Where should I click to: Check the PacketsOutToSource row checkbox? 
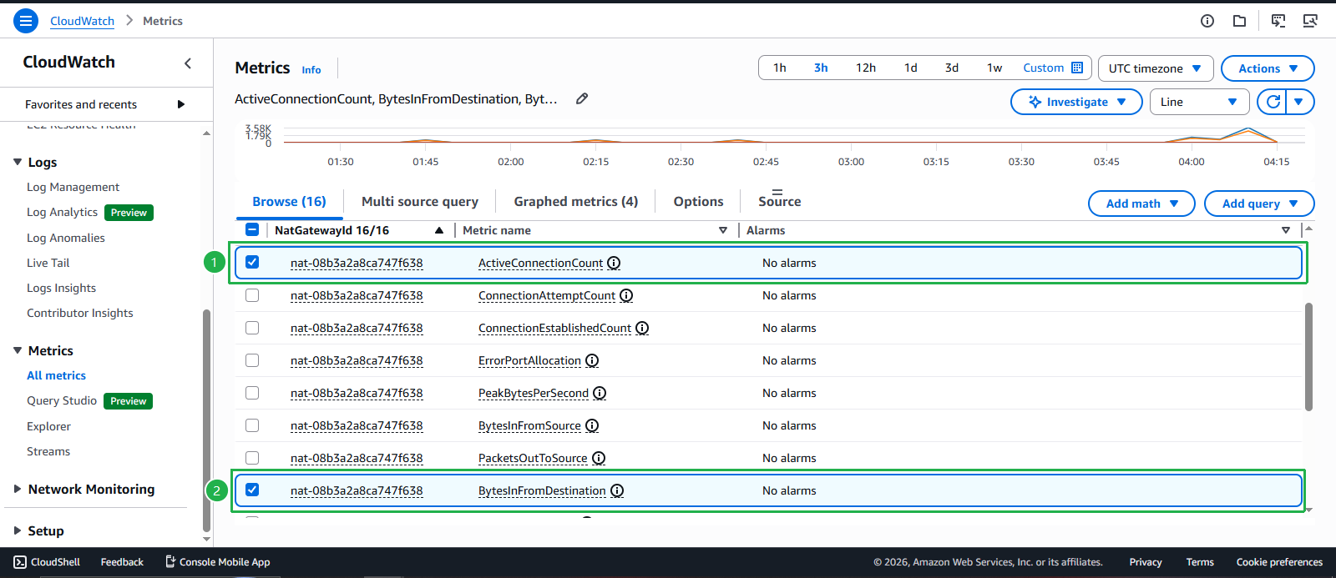point(252,458)
